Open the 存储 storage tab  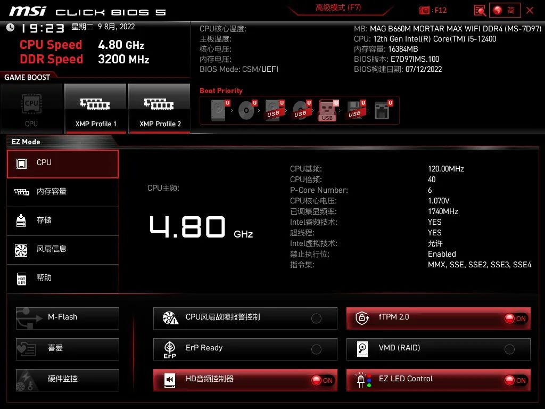coord(63,222)
